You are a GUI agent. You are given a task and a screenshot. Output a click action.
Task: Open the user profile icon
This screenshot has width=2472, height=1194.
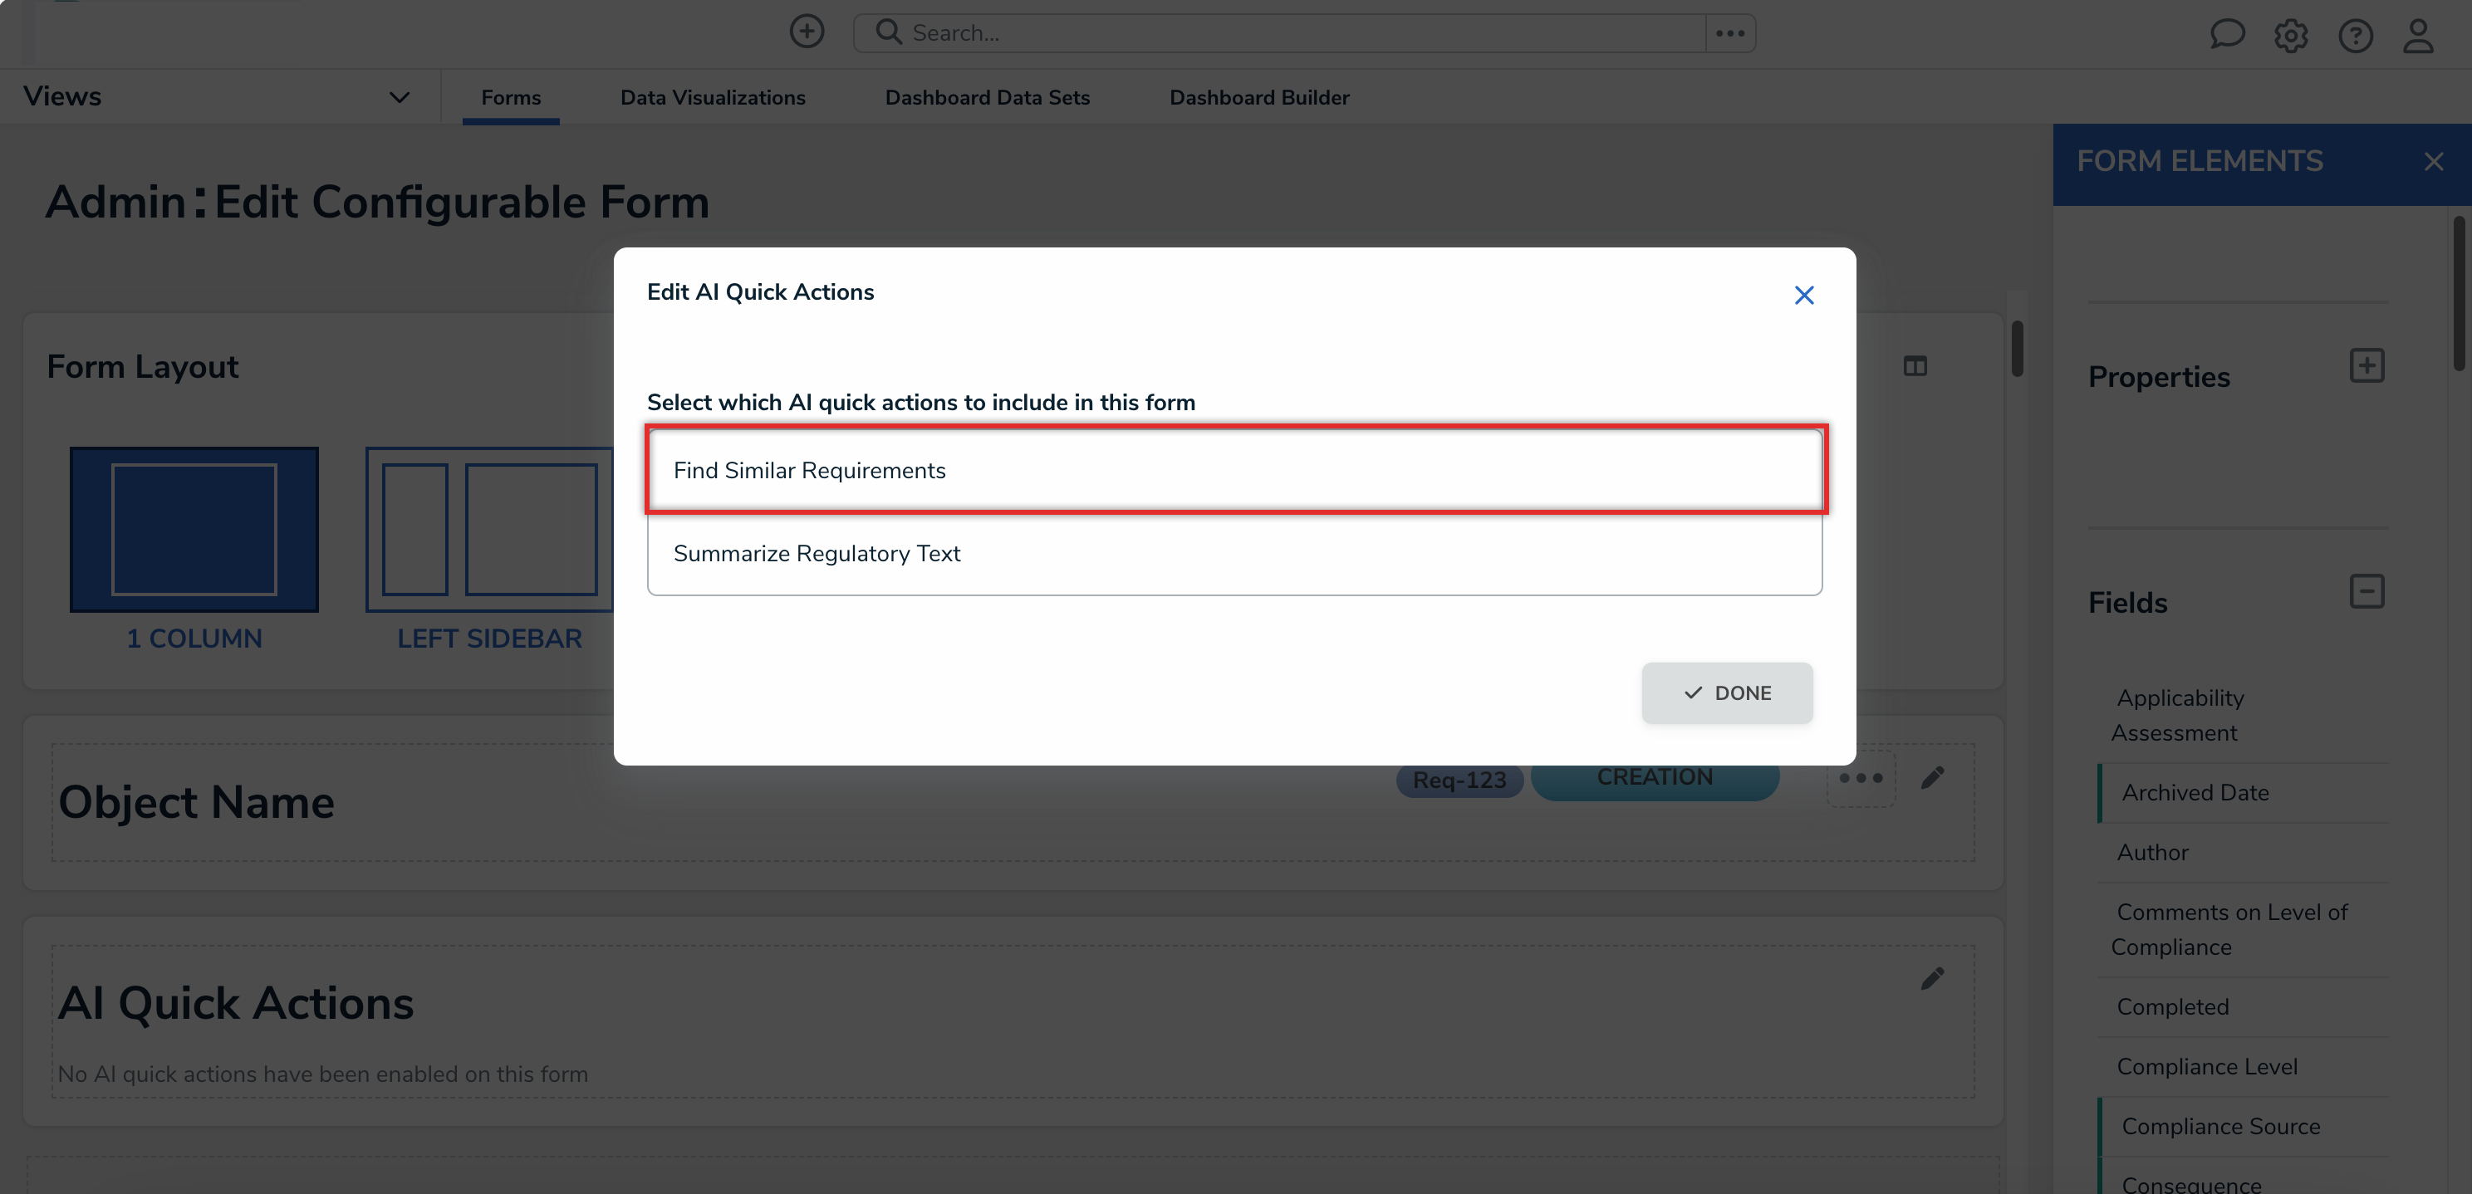pyautogui.click(x=2417, y=36)
